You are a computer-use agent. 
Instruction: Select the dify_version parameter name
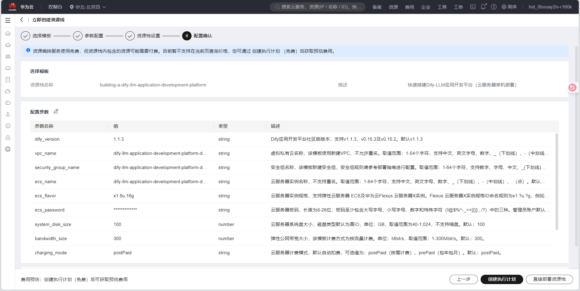(x=47, y=139)
